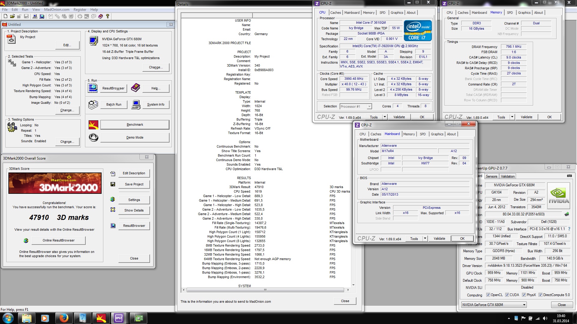Open Windows Explorer from the taskbar
577x324 pixels.
(27, 318)
